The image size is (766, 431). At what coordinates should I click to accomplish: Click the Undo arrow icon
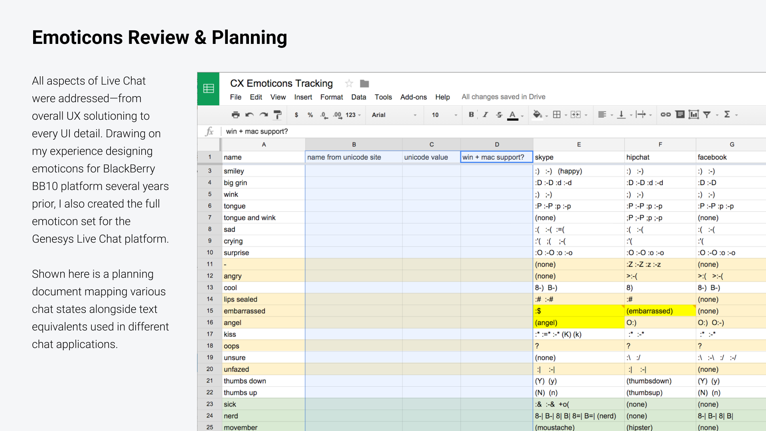click(249, 115)
